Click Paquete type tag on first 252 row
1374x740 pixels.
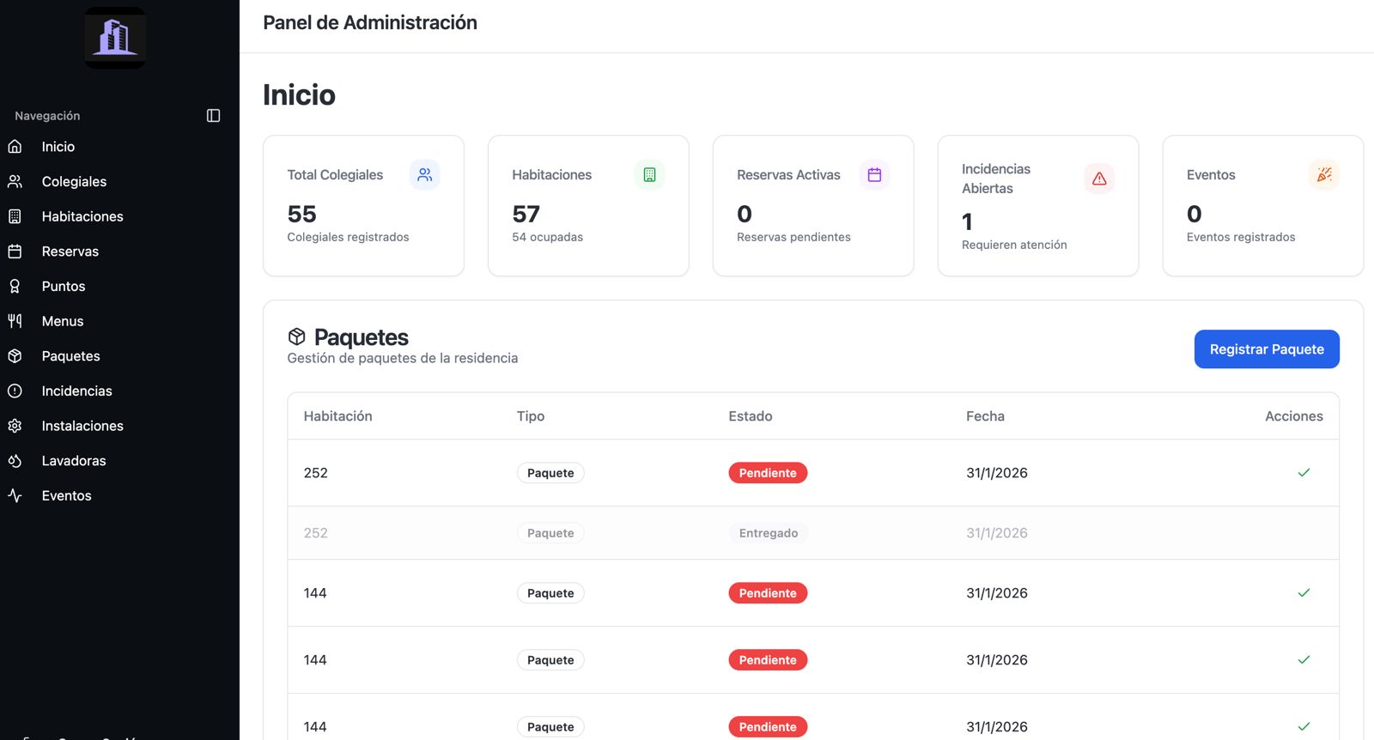(x=550, y=473)
